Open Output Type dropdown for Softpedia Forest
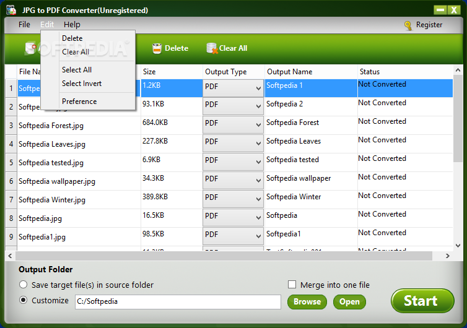This screenshot has height=328, width=467. point(233,125)
